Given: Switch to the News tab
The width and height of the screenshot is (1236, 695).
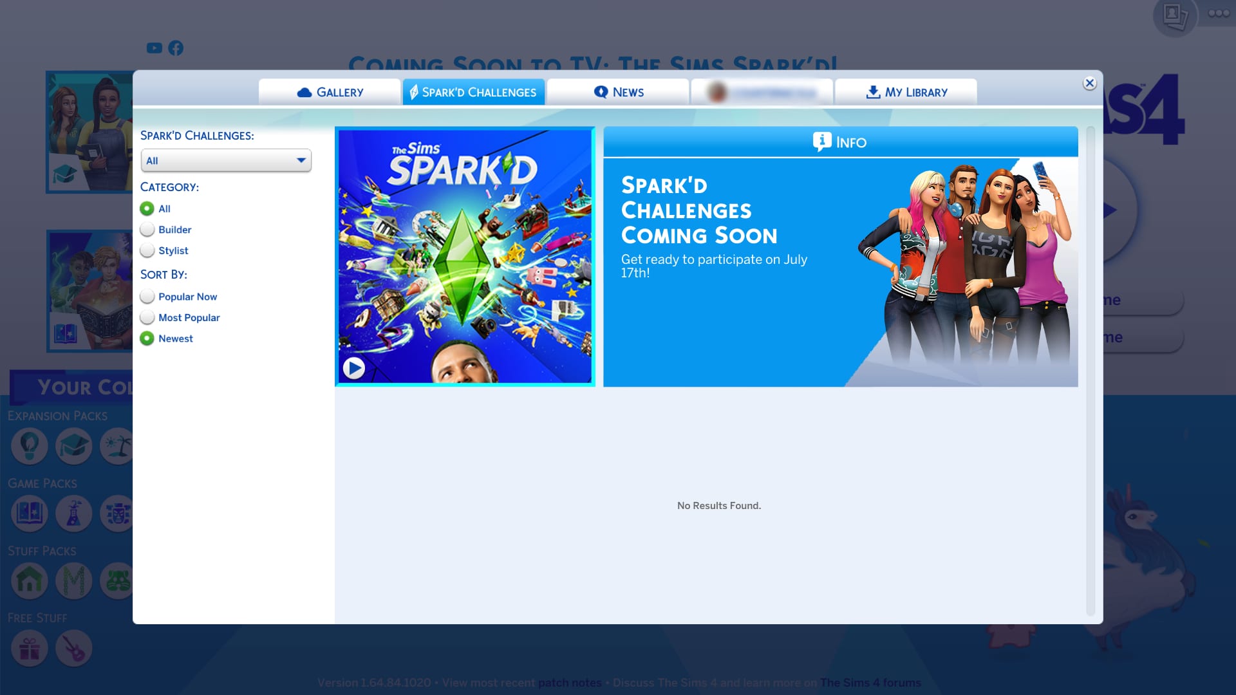Looking at the screenshot, I should click(x=618, y=92).
